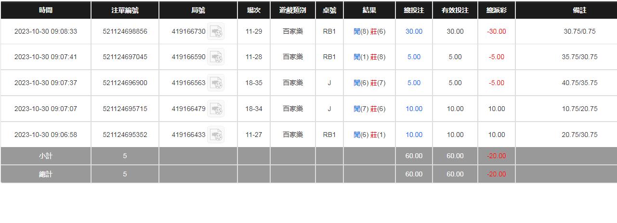
Task: Click the 局號 column header
Action: (198, 10)
